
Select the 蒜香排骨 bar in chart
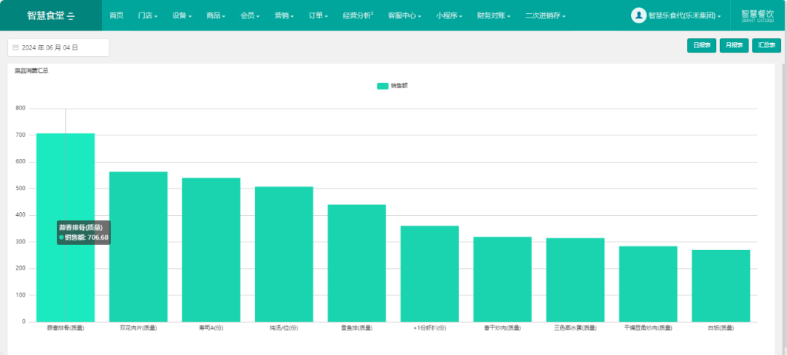(66, 227)
